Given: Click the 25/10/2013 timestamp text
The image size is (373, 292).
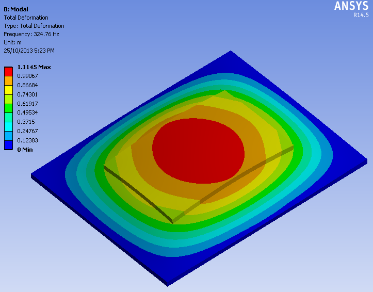Looking at the screenshot, I should [x=29, y=51].
